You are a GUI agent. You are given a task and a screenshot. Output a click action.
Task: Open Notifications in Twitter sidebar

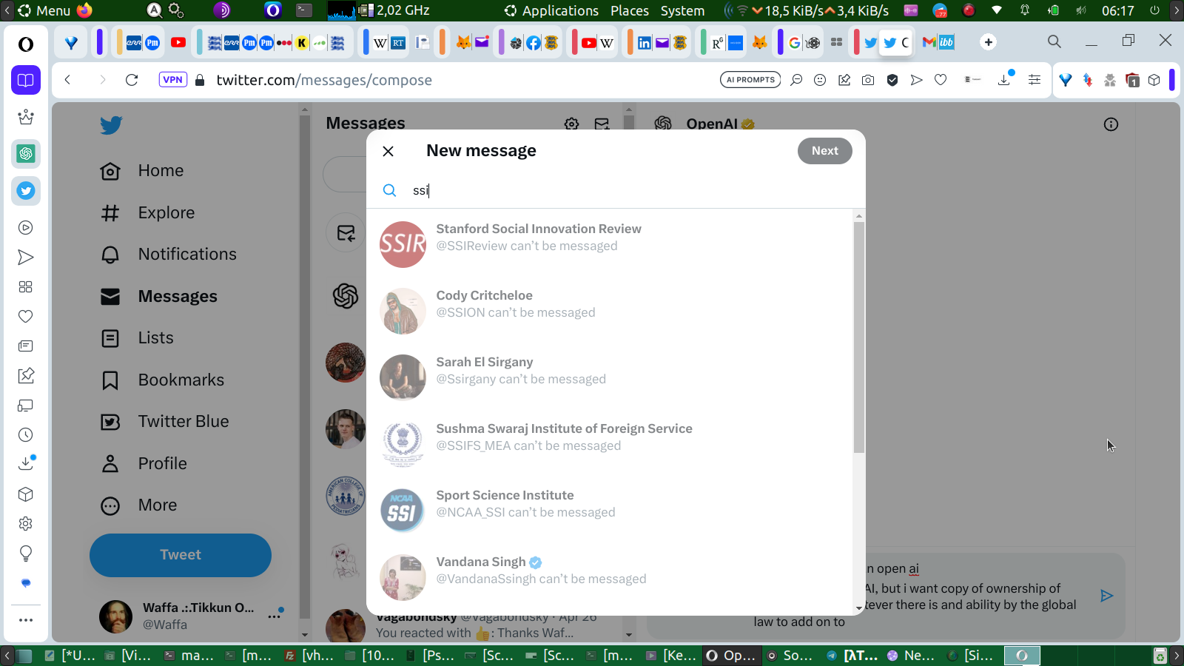(x=169, y=255)
